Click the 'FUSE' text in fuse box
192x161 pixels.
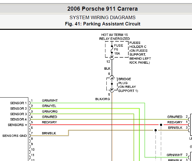pos(119,46)
